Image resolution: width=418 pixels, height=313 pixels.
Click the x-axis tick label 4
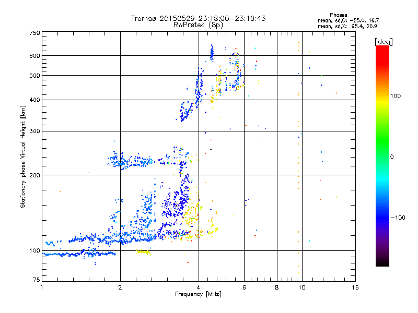(x=199, y=287)
